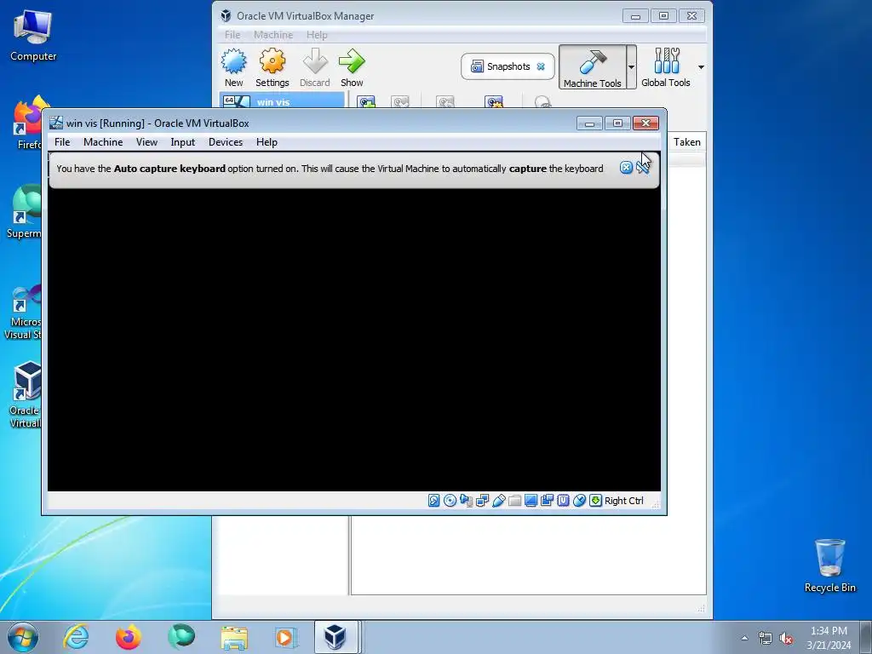Select the 'win vis' machine in Manager list
Viewport: 872px width, 654px height.
(x=283, y=101)
